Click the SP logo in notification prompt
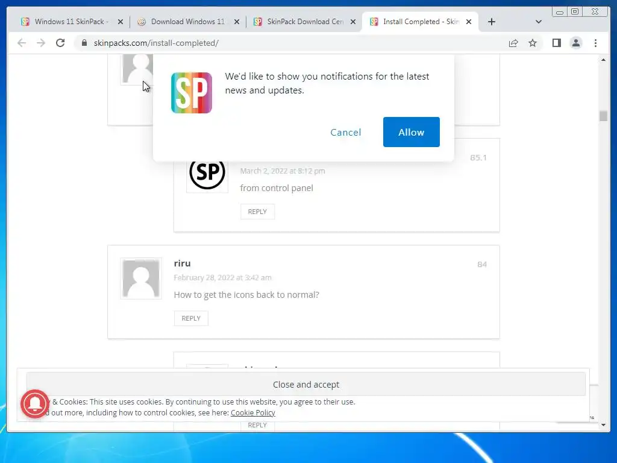 point(192,93)
